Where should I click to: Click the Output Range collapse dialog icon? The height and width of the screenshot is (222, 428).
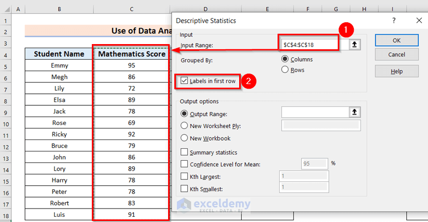pyautogui.click(x=355, y=112)
